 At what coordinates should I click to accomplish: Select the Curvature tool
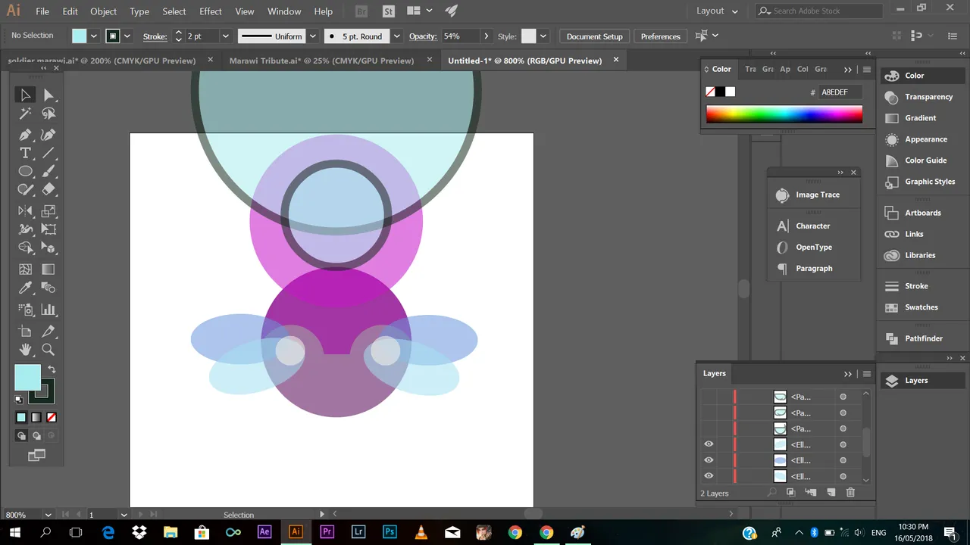tap(48, 135)
